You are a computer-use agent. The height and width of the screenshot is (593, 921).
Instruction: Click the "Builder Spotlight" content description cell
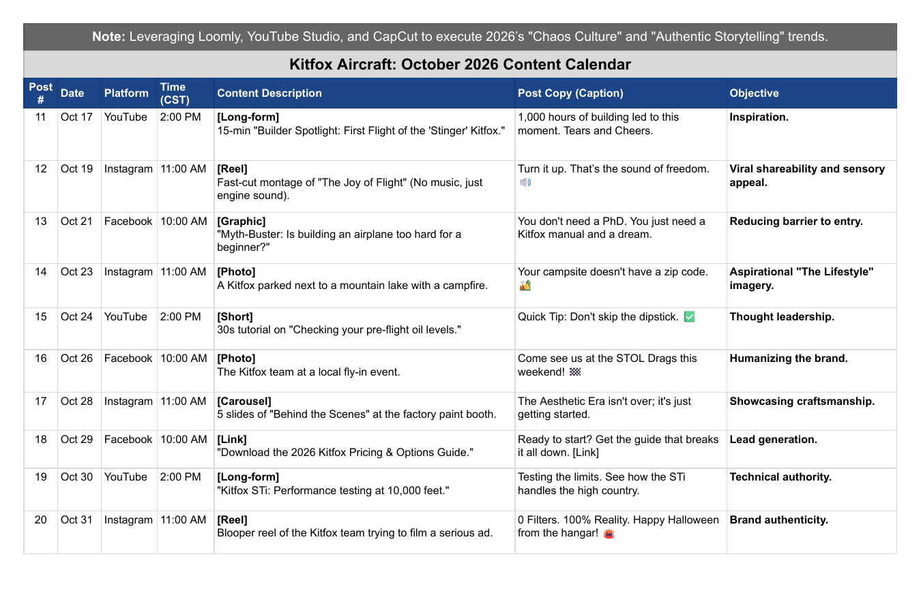pyautogui.click(x=364, y=134)
